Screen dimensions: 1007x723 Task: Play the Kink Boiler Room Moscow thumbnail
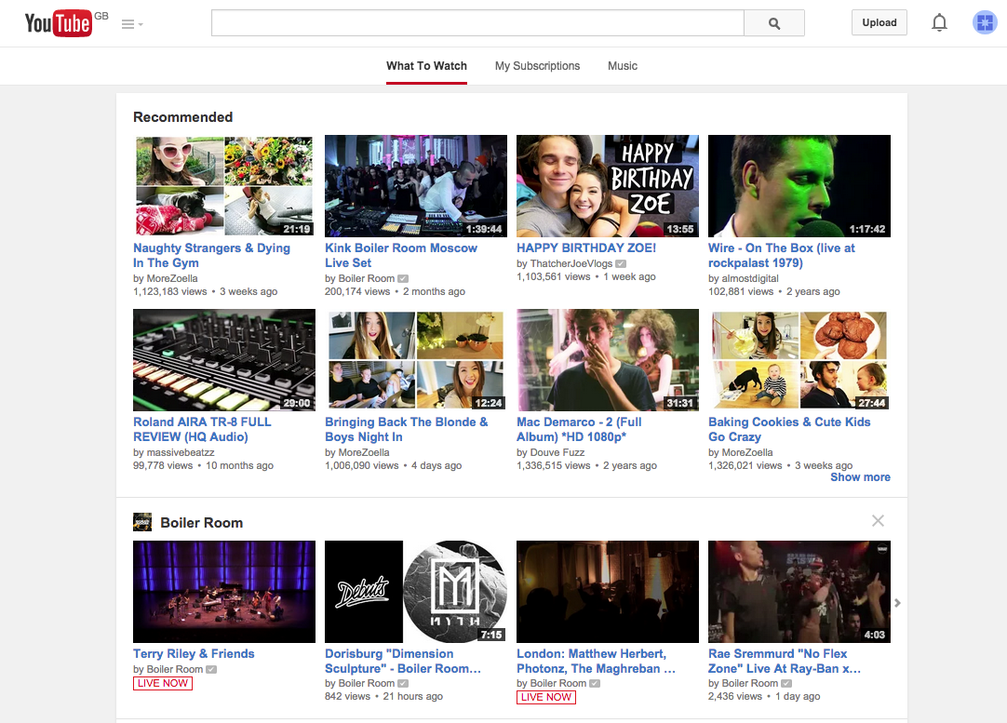[x=415, y=186]
